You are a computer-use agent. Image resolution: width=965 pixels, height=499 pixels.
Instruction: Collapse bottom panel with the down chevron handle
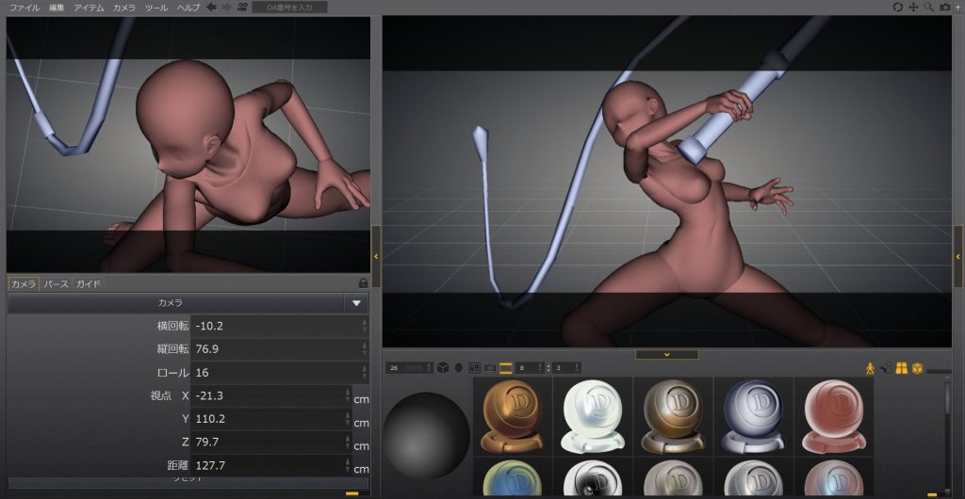pyautogui.click(x=667, y=355)
